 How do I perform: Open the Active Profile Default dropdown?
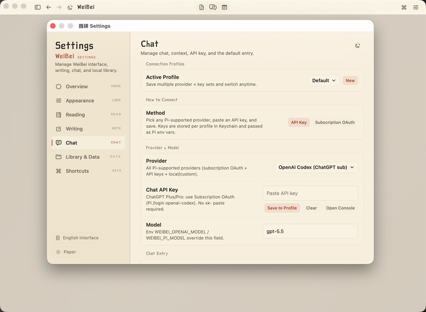[x=324, y=81]
